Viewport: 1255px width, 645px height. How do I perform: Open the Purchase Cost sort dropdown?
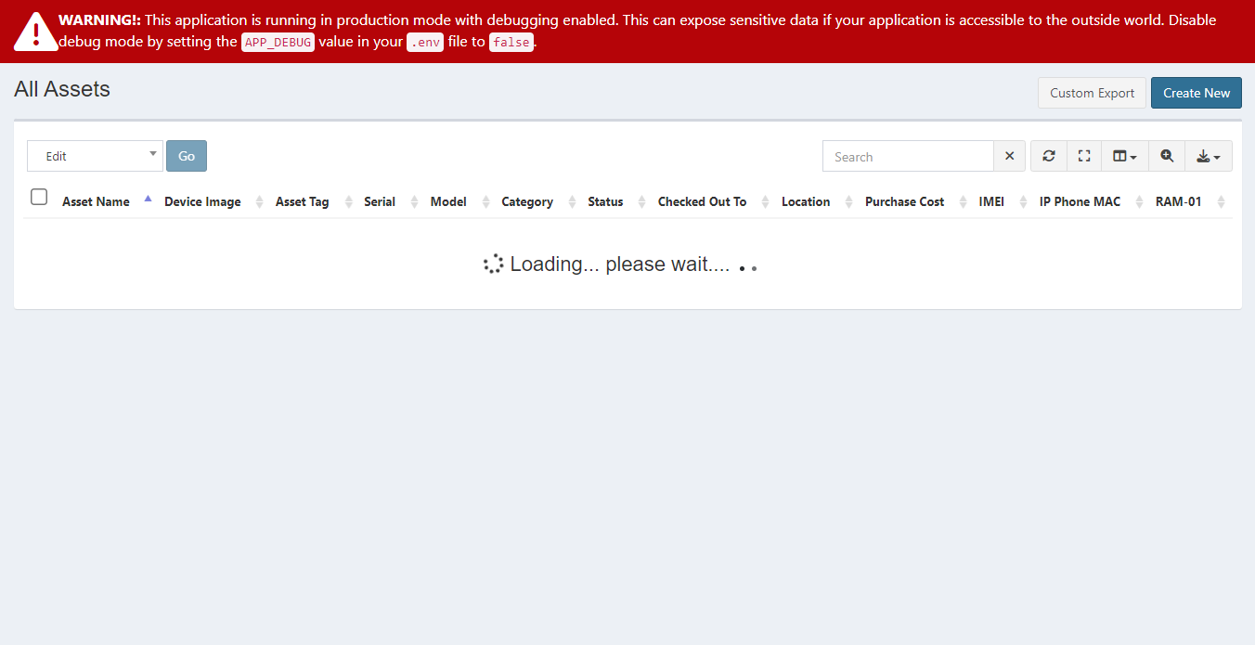pos(904,201)
